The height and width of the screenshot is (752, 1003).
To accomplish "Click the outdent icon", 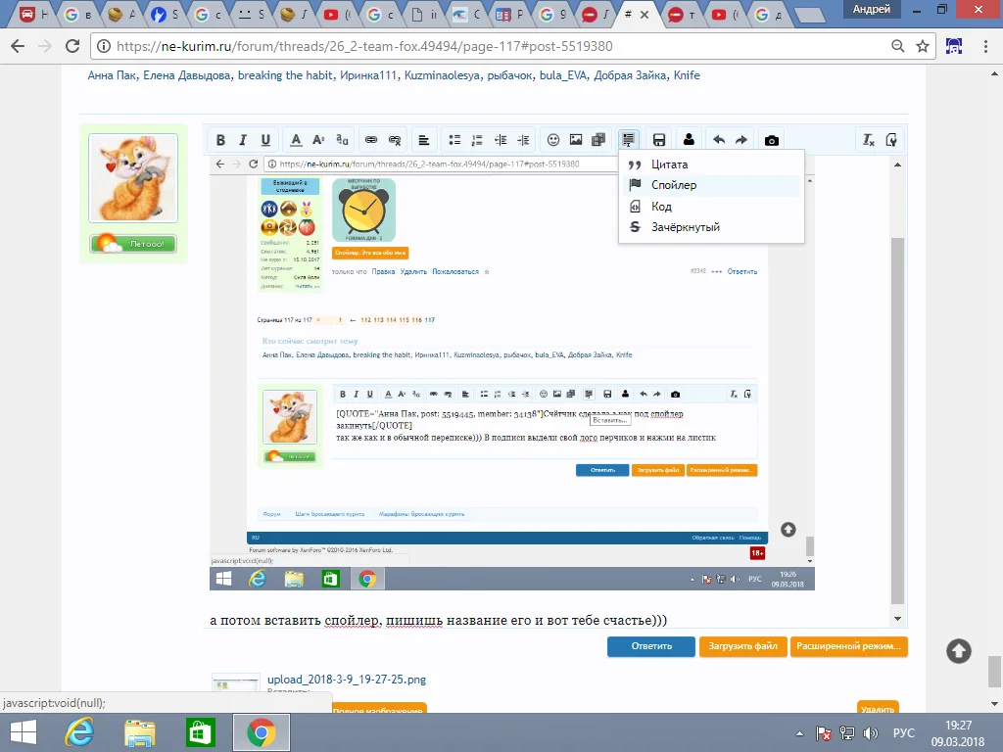I will [501, 140].
